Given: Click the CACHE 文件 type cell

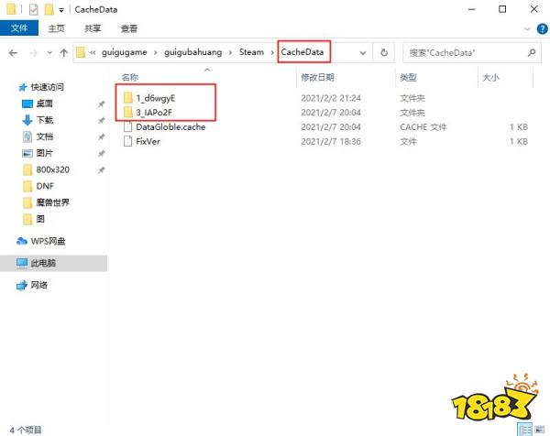Looking at the screenshot, I should tap(423, 127).
